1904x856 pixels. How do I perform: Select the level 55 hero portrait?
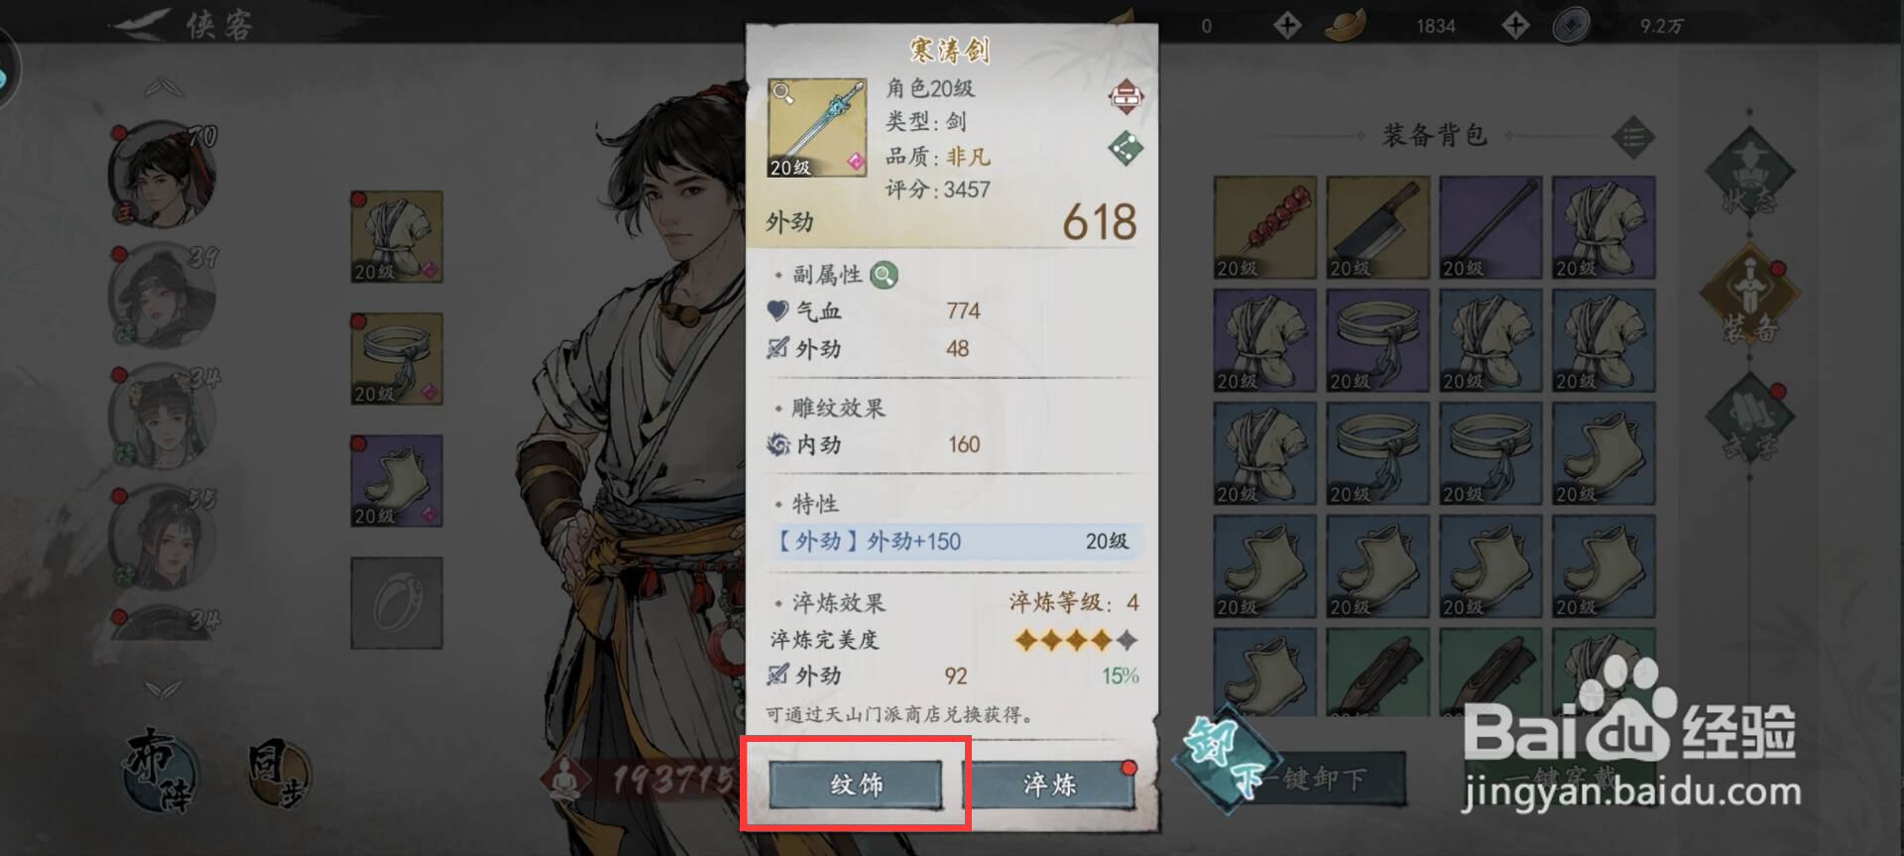[x=161, y=538]
